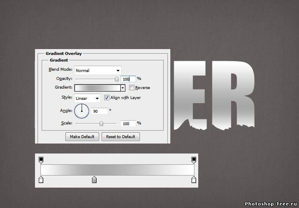Select the middle gray color stop
The width and height of the screenshot is (299, 208).
[94, 180]
